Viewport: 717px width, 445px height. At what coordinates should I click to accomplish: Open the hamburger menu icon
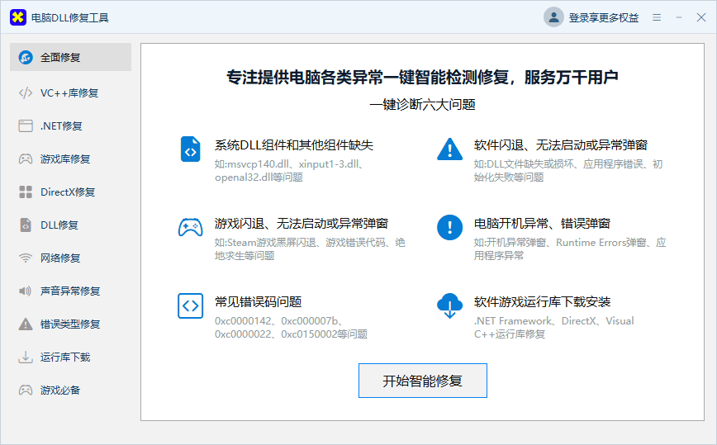tap(657, 17)
